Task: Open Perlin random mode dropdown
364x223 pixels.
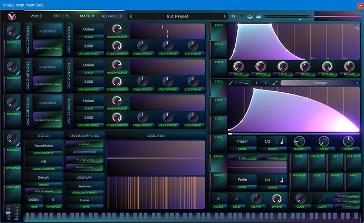Action: tap(242, 180)
